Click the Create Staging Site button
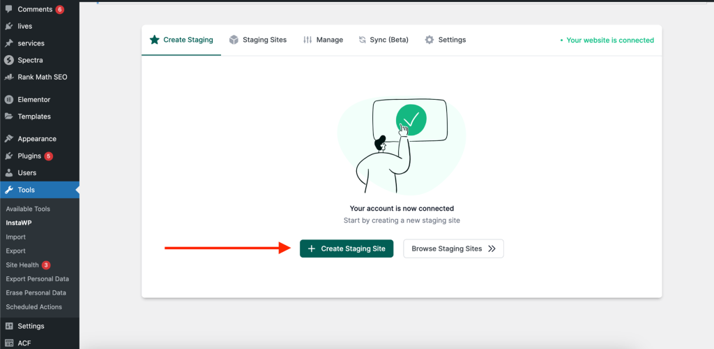Screen dimensions: 714x349 click(347, 248)
